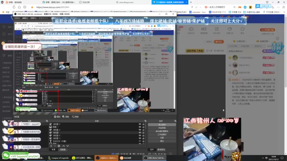The image size is (287, 161).
Task: Show hidden system tray icons chevron
Action: point(263,158)
